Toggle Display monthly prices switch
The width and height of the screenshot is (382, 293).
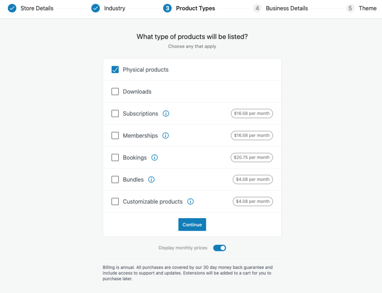pos(219,248)
